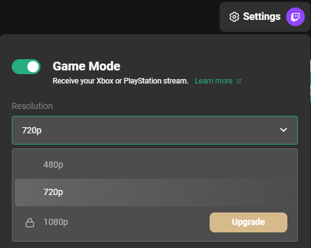Click the Resolution combo box showing 720p
Viewport: 311px width, 248px height.
155,130
